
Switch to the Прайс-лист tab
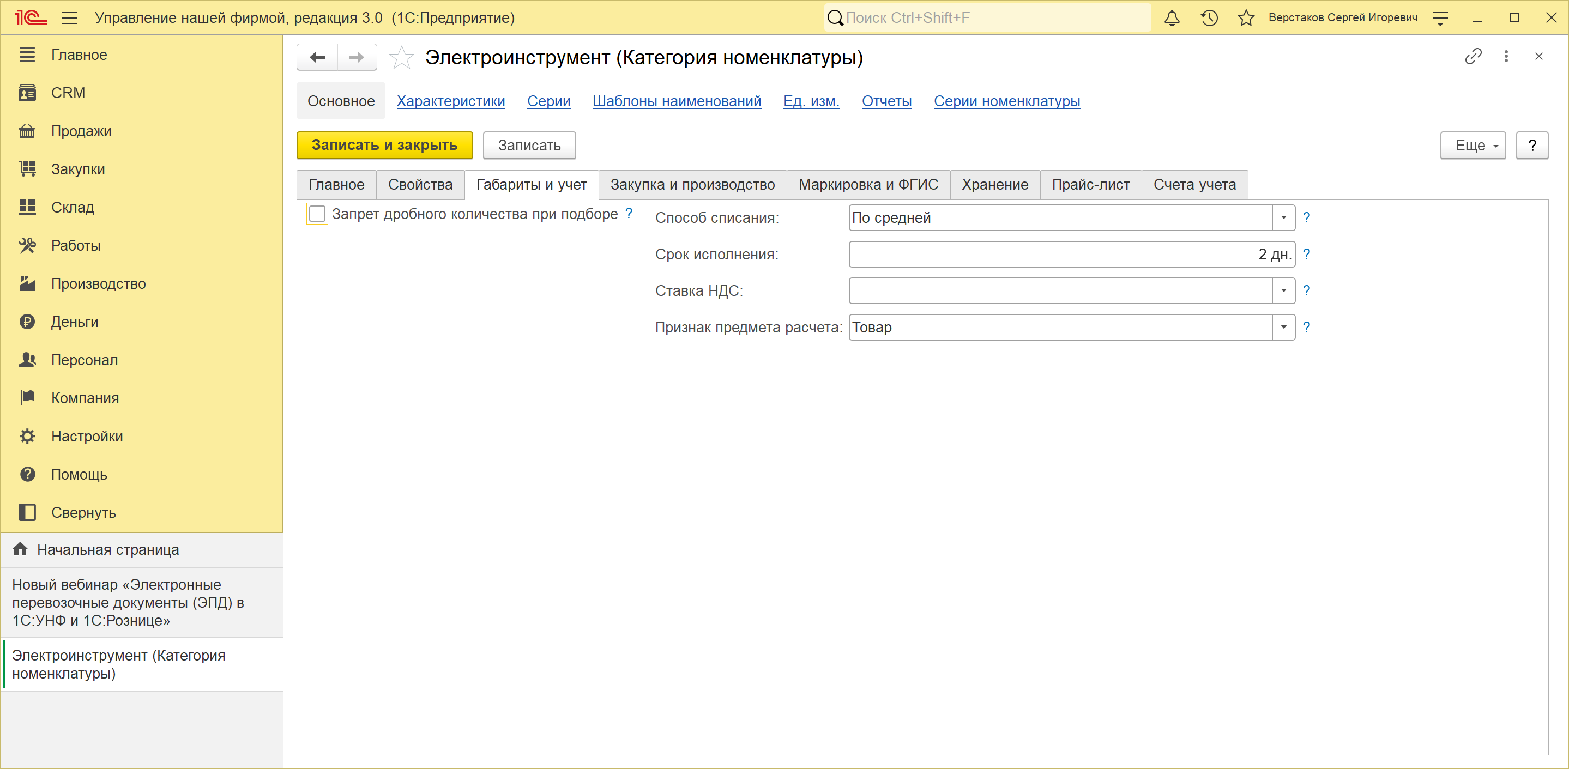(1090, 185)
